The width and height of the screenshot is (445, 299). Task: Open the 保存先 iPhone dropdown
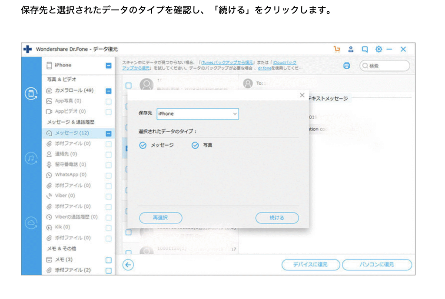click(x=198, y=114)
